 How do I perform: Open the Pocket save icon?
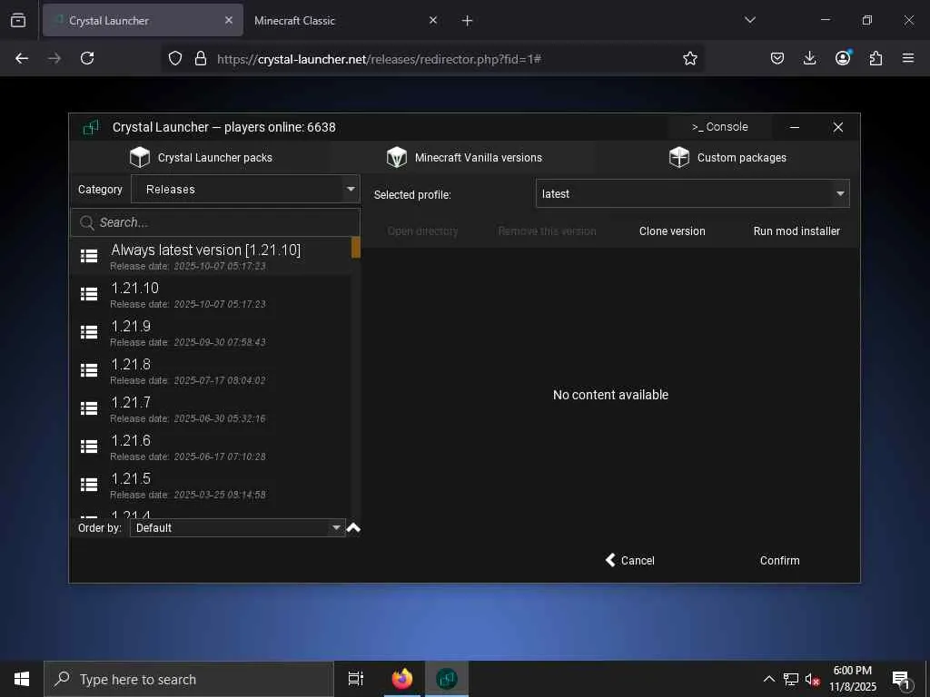click(x=777, y=58)
